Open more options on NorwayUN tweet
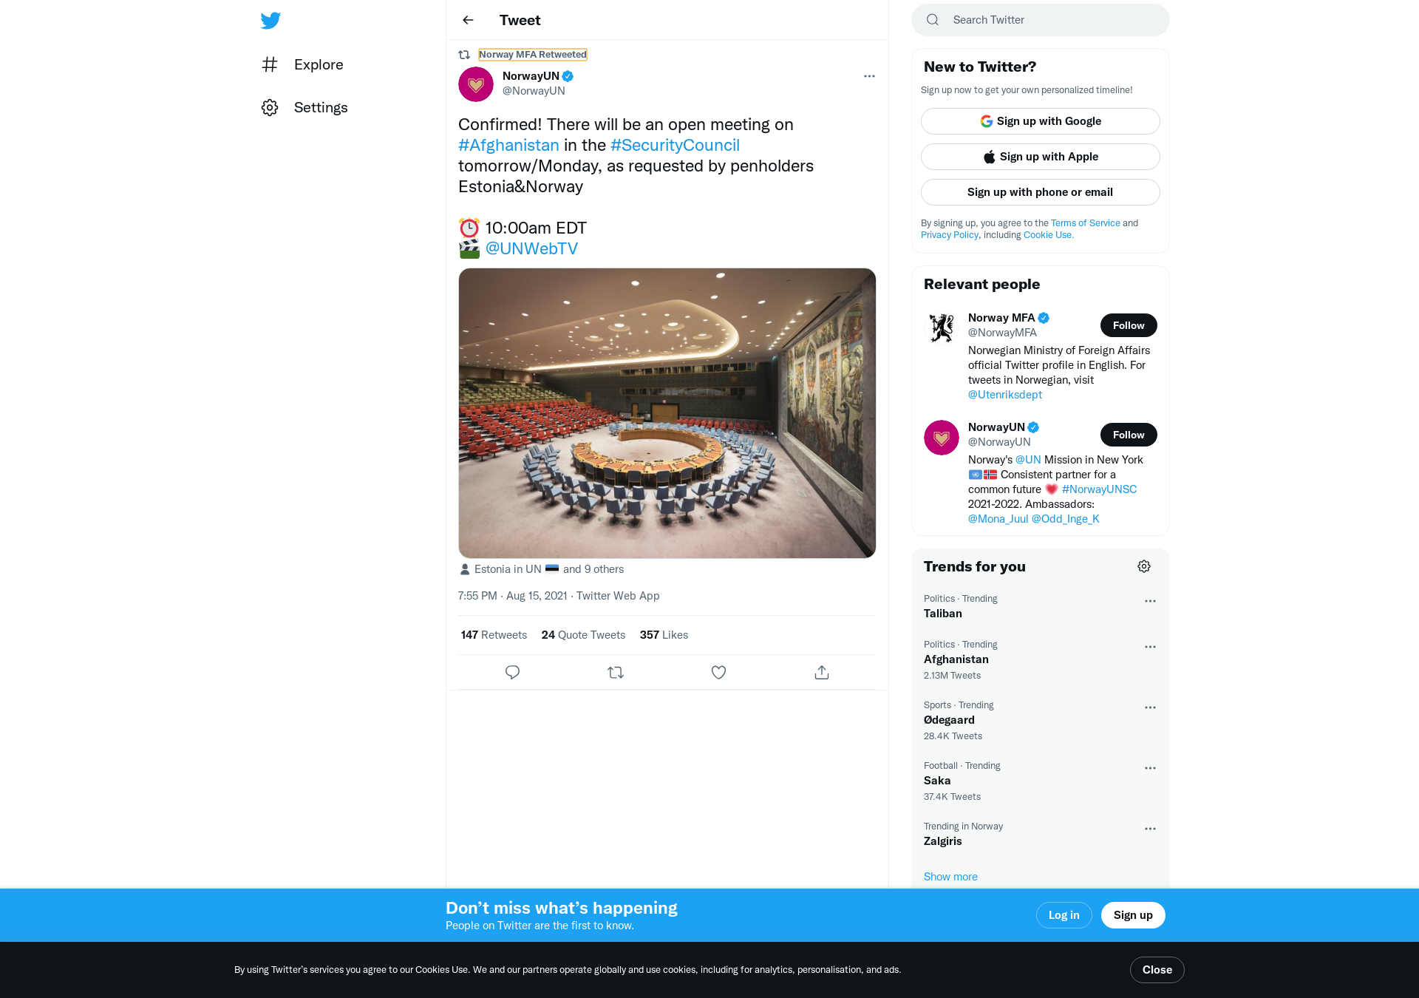Viewport: 1419px width, 998px height. pos(869,76)
